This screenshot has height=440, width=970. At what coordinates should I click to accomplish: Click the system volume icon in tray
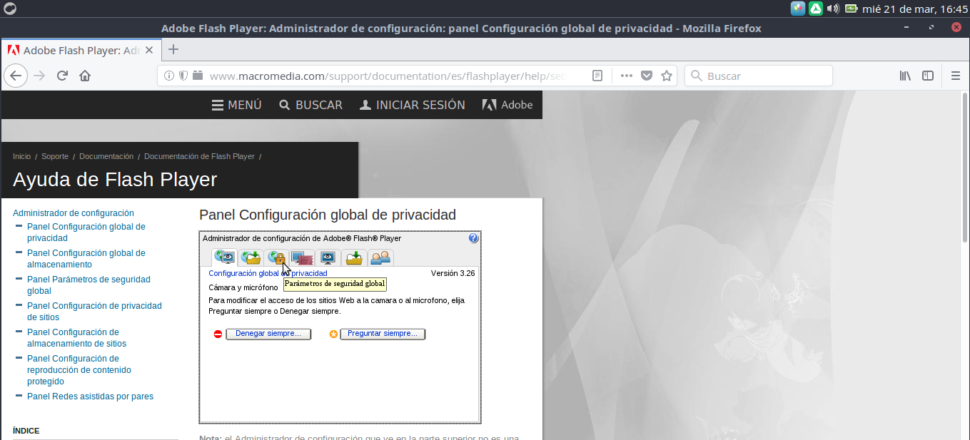832,9
